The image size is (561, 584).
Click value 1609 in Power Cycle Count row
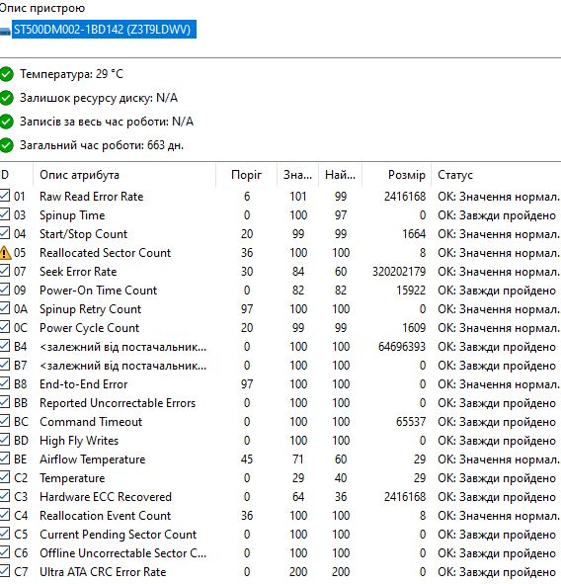pyautogui.click(x=414, y=328)
